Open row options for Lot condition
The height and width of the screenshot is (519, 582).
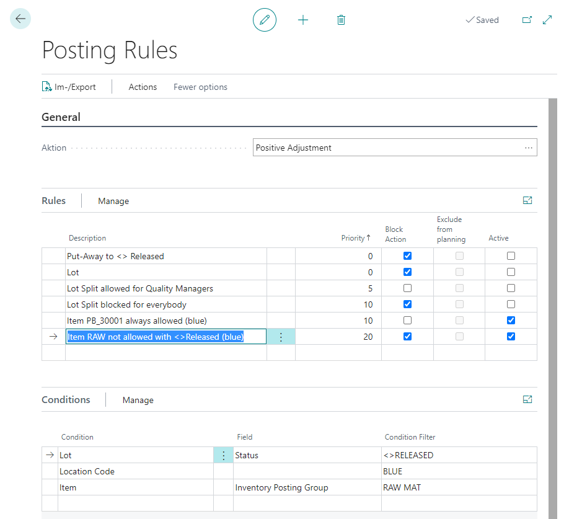[224, 455]
